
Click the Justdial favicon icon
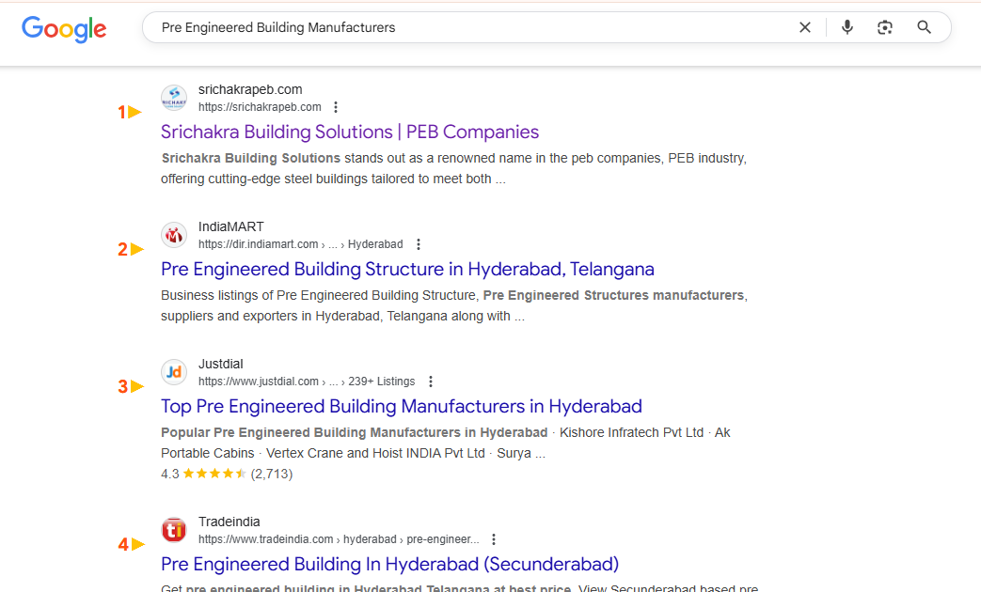[x=174, y=372]
